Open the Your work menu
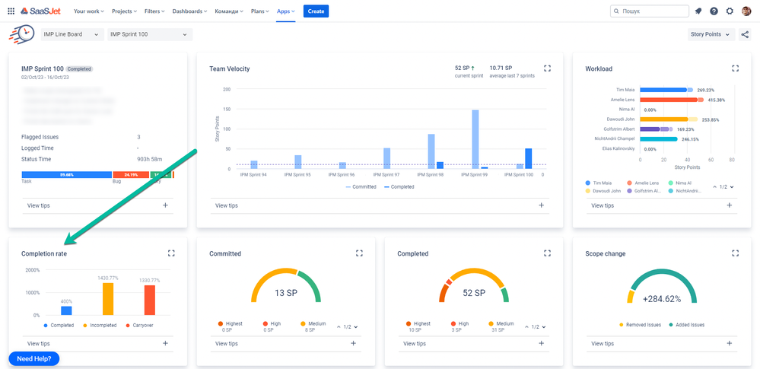760x369 pixels. pos(87,11)
